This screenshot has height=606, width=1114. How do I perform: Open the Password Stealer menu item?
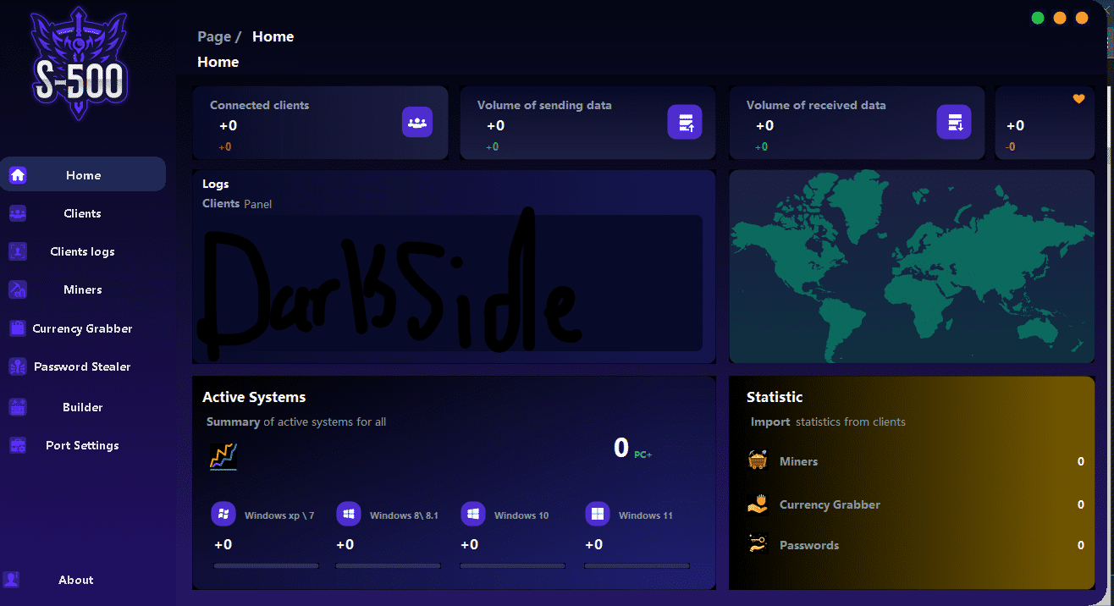[x=83, y=366]
